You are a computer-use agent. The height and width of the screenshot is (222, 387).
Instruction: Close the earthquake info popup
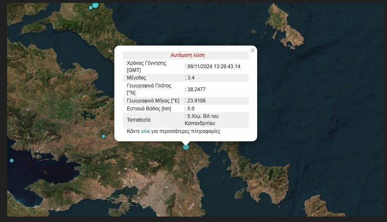coord(252,51)
